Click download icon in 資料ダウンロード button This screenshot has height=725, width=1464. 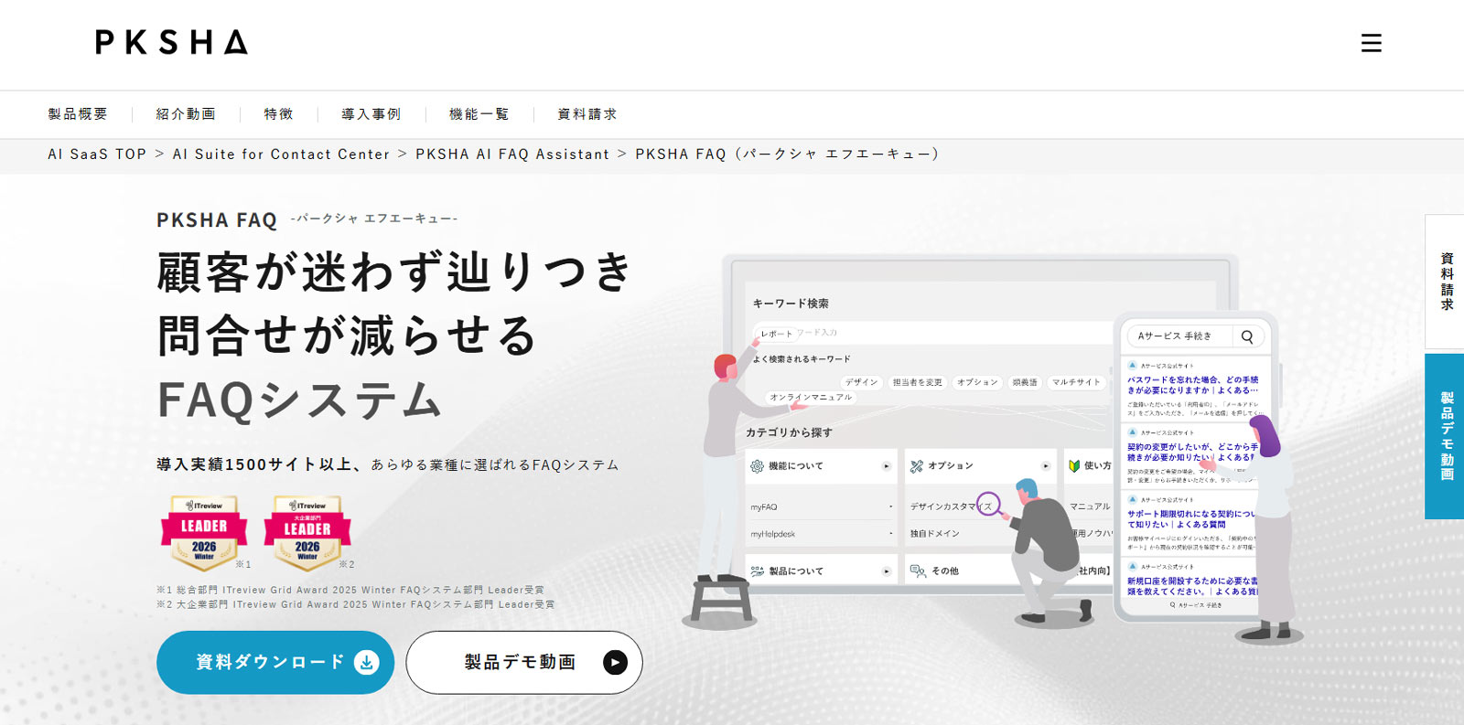click(366, 662)
